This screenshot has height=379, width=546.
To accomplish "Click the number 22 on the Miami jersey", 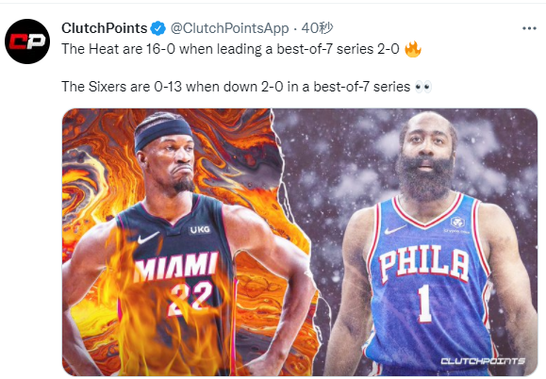I will click(x=190, y=298).
